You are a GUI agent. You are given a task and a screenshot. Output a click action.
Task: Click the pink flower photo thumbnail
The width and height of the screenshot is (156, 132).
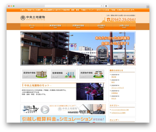pos(90,91)
